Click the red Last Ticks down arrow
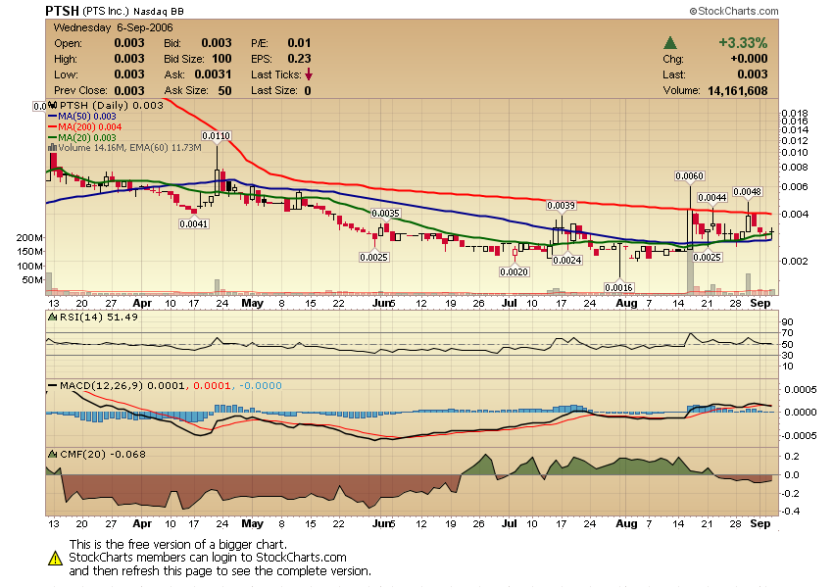Viewport: 833px width, 588px height. click(307, 74)
